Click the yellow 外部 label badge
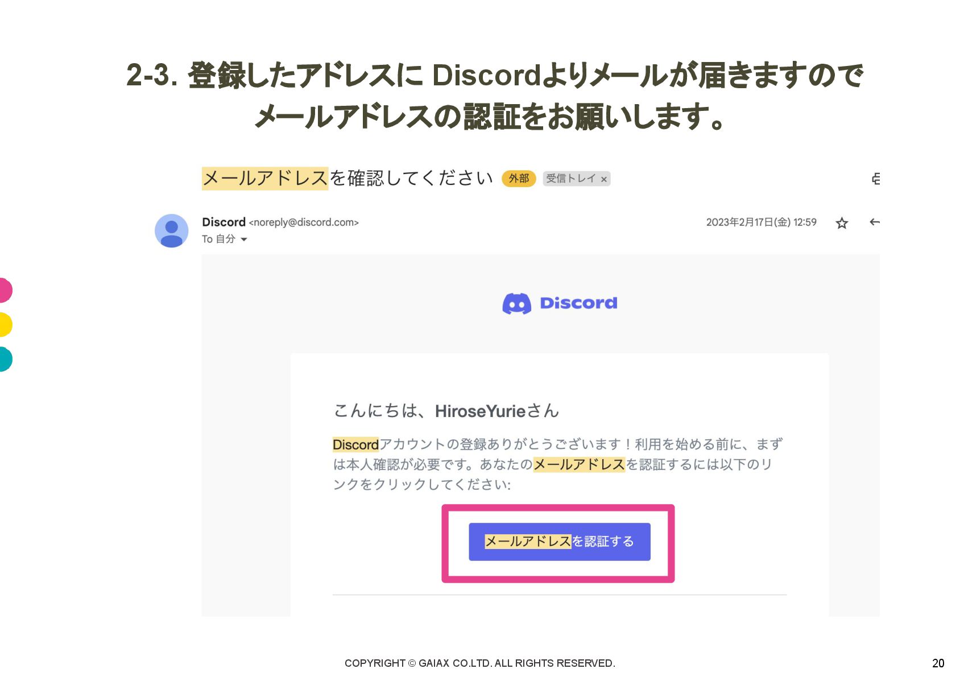The image size is (960, 677). coord(519,179)
